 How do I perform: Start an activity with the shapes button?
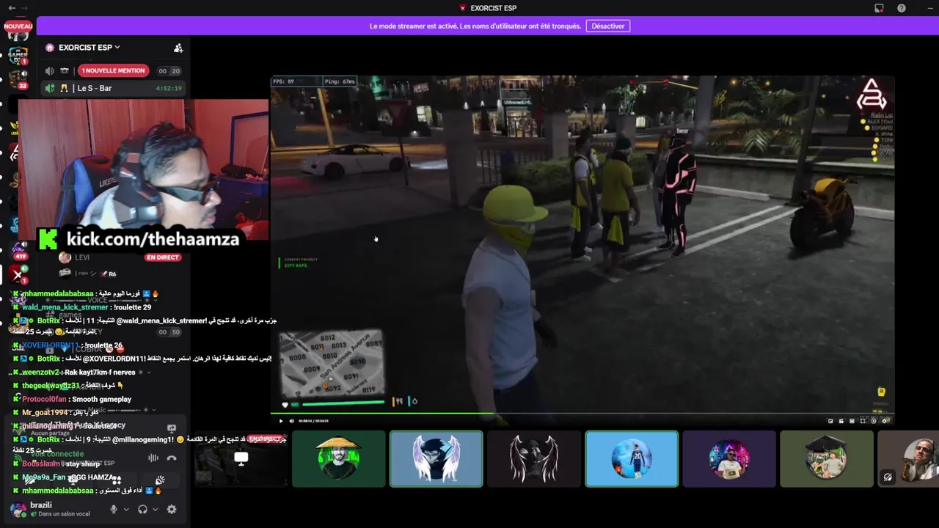click(x=116, y=480)
